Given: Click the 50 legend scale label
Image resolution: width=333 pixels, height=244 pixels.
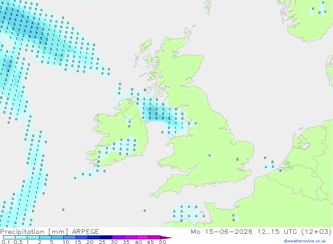Looking at the screenshot, I should pyautogui.click(x=163, y=242).
